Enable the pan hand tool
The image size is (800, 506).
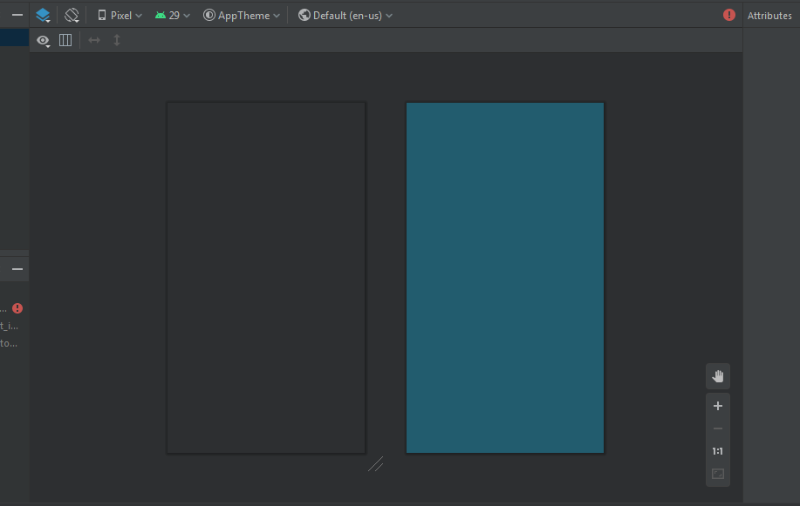point(718,376)
